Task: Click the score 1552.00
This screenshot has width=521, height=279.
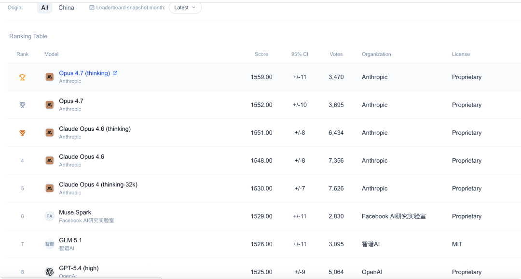Action: 261,105
